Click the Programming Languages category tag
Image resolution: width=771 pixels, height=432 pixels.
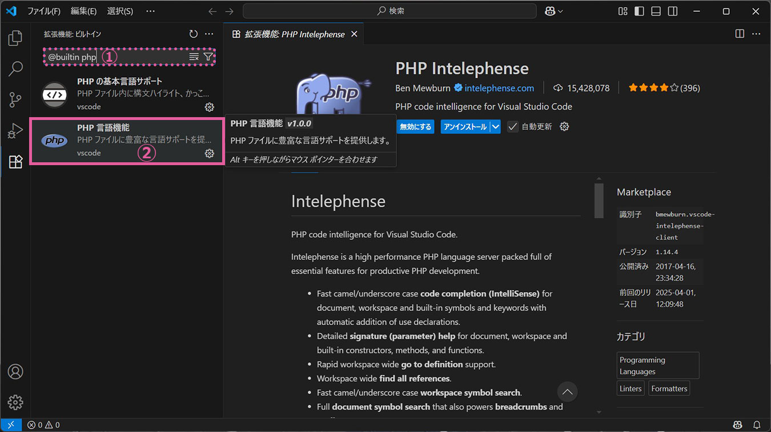[x=658, y=366]
